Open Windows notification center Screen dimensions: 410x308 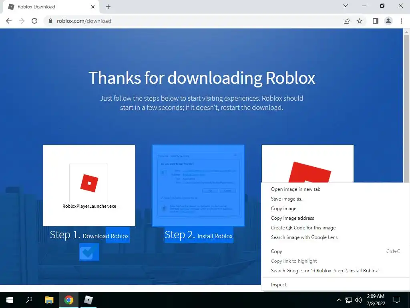coord(397,300)
